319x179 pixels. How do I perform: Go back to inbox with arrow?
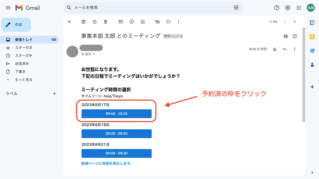70,22
